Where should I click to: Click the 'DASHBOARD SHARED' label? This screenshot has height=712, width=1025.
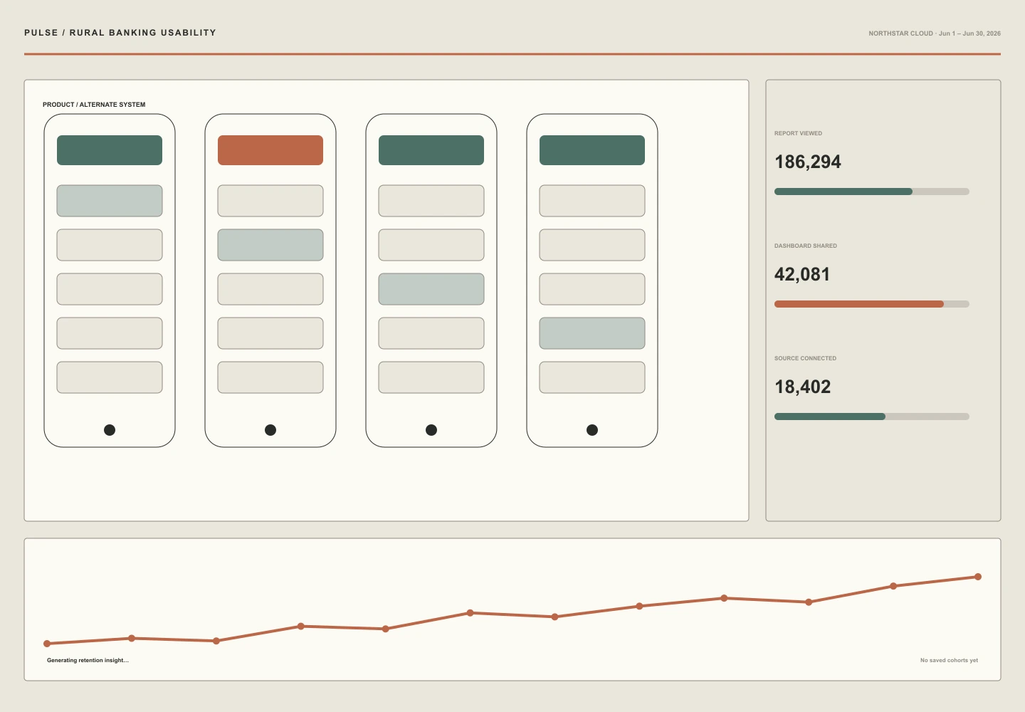pos(806,246)
